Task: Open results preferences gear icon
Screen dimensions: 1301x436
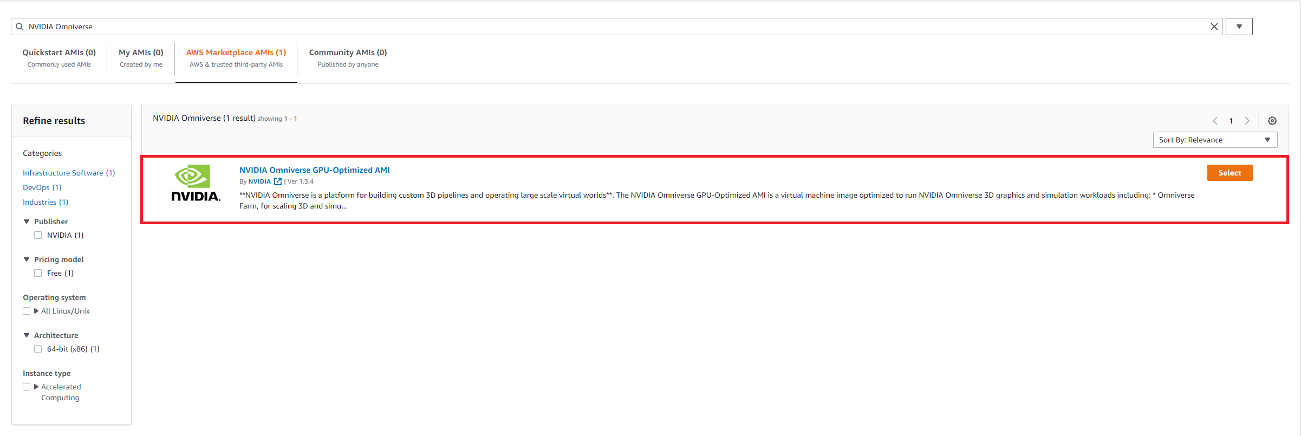Action: tap(1272, 121)
